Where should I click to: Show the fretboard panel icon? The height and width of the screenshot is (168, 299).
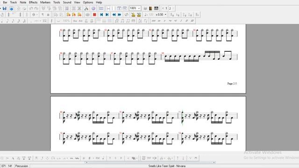click(x=150, y=8)
